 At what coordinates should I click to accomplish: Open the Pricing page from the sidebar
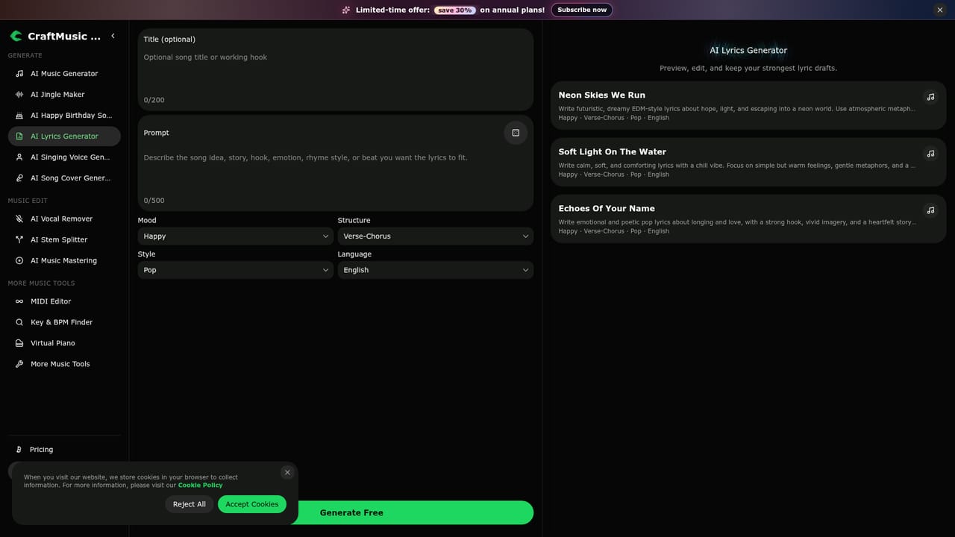[x=64, y=450]
